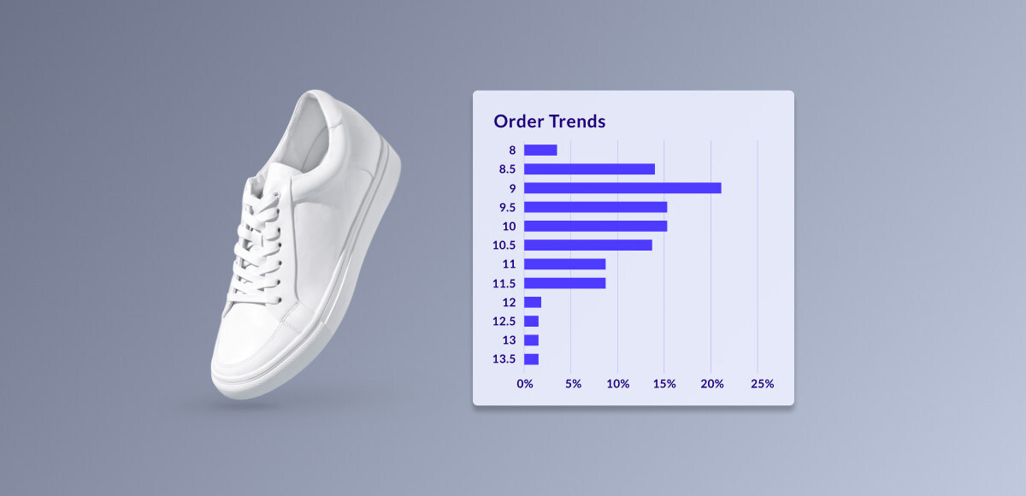Click the bar for size 11.5
This screenshot has height=496, width=1026.
pyautogui.click(x=564, y=283)
